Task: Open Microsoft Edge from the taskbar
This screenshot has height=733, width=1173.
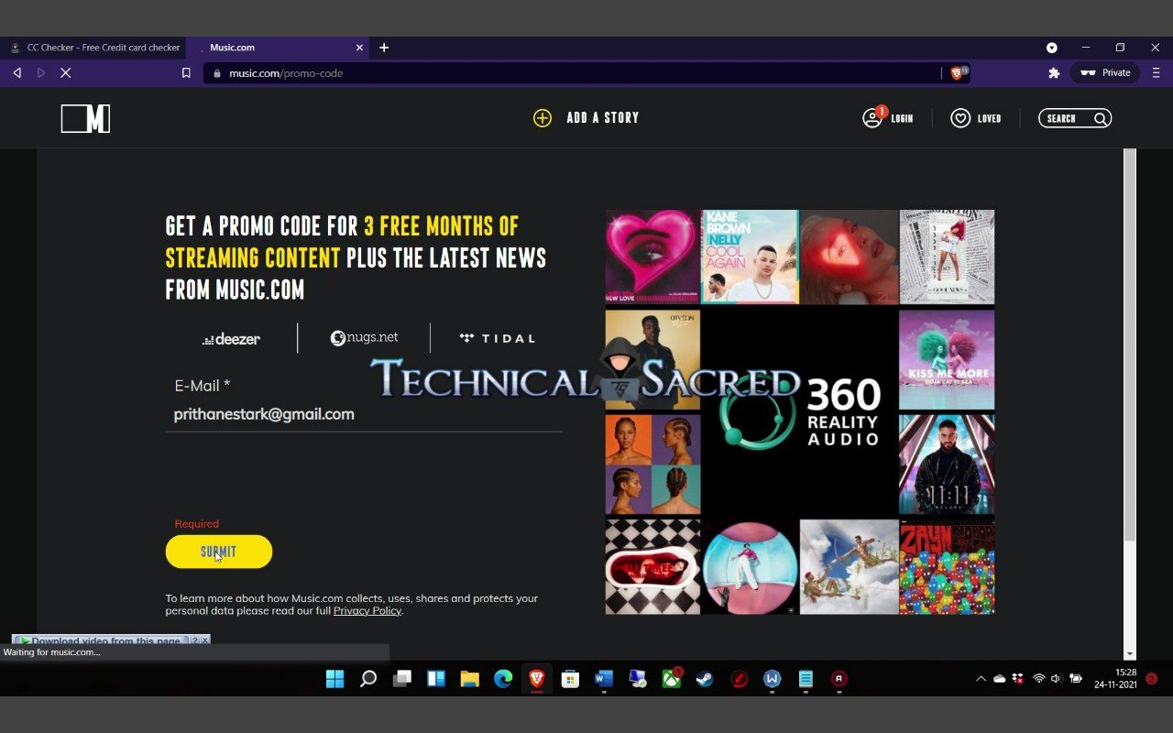Action: coord(503,679)
